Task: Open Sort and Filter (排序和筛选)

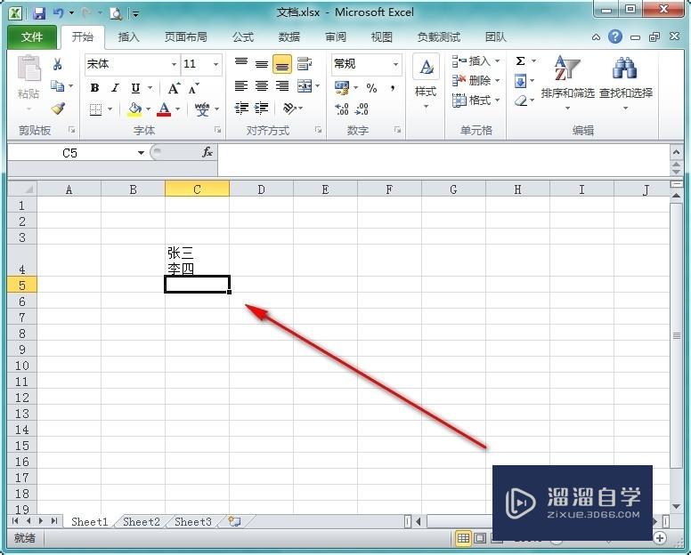Action: 567,82
